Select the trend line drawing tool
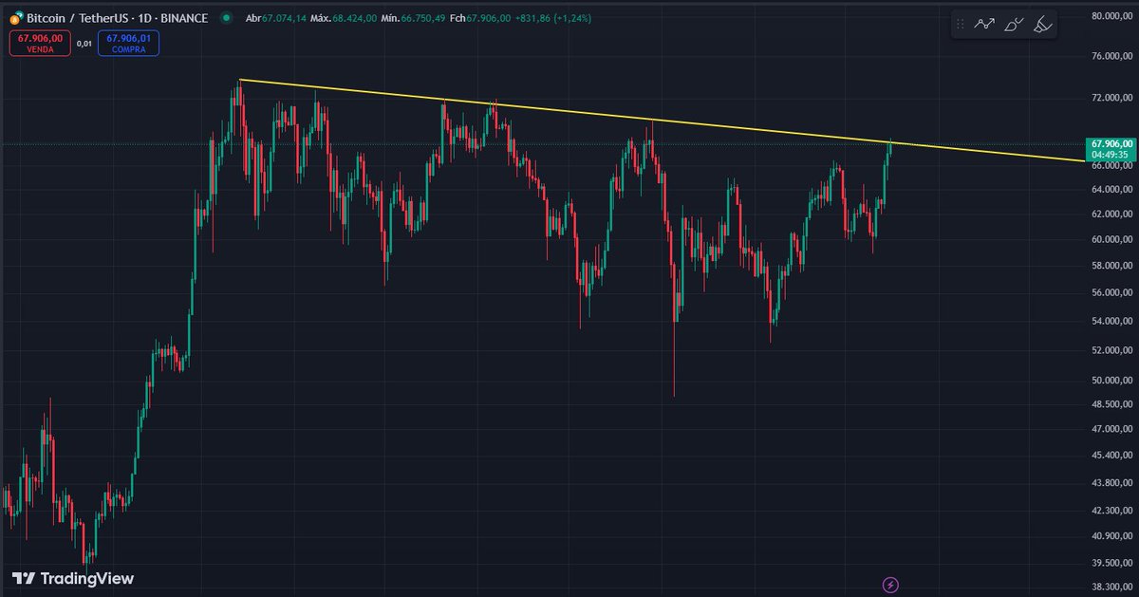 [x=983, y=24]
